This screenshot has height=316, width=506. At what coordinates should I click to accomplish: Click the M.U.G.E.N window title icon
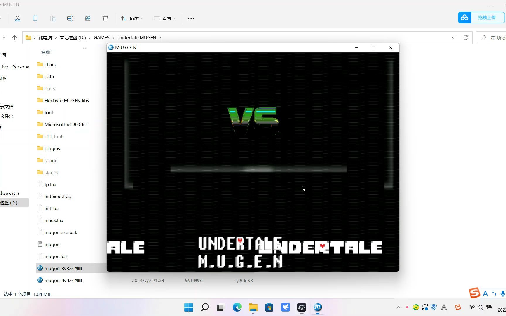coord(111,47)
